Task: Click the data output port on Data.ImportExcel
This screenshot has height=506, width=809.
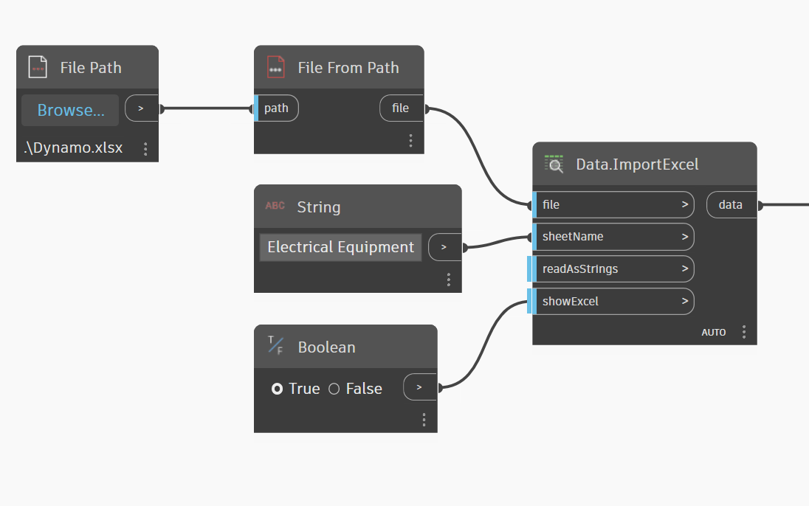Action: (731, 204)
